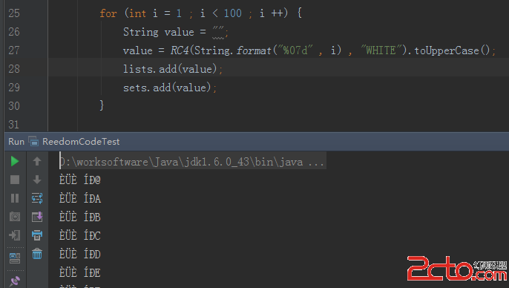Image resolution: width=509 pixels, height=288 pixels.
Task: Click the RC4 method call
Action: click(x=180, y=50)
